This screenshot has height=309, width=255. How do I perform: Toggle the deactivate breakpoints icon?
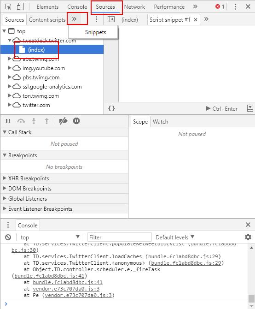pos(63,121)
